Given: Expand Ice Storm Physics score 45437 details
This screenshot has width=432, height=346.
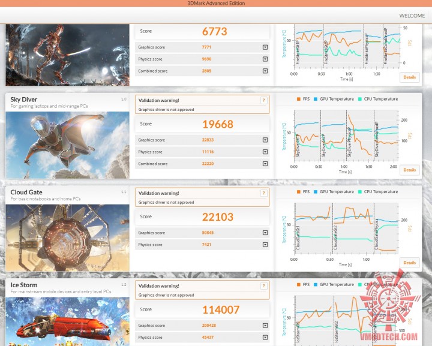Looking at the screenshot, I should (265, 338).
